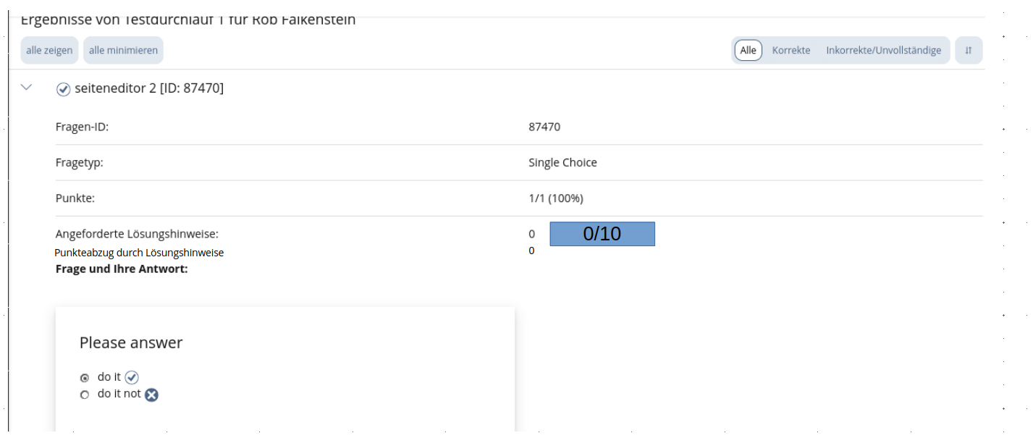Select the "do it" radio button
This screenshot has width=1033, height=446.
pos(85,378)
